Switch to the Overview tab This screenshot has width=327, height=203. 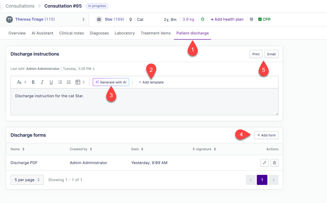[x=17, y=33]
